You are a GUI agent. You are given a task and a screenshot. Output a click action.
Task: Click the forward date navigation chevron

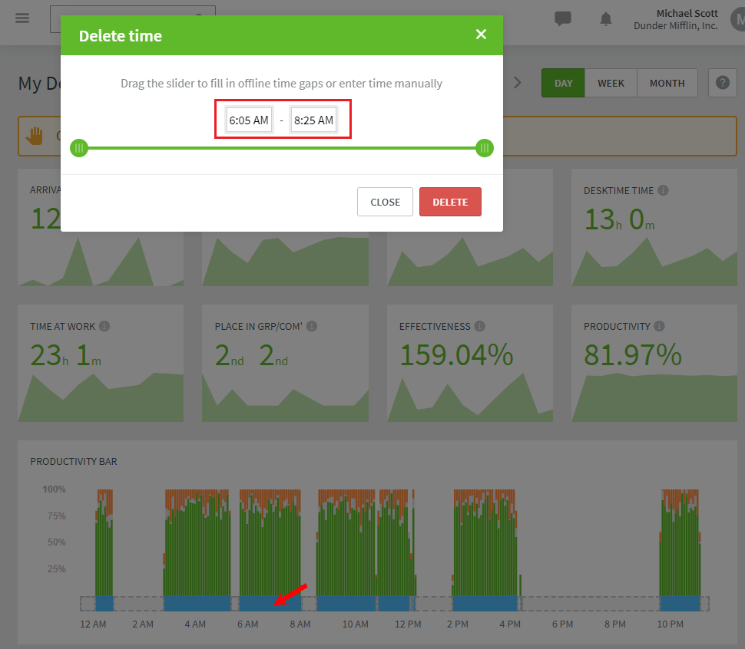pos(518,83)
